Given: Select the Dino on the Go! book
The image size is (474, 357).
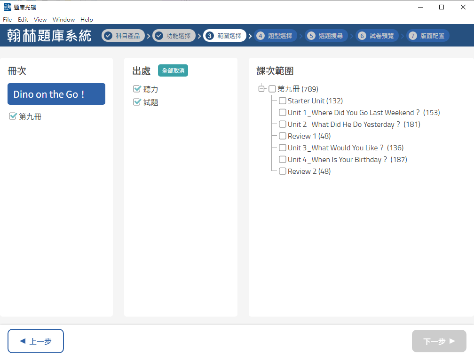Looking at the screenshot, I should pos(56,94).
